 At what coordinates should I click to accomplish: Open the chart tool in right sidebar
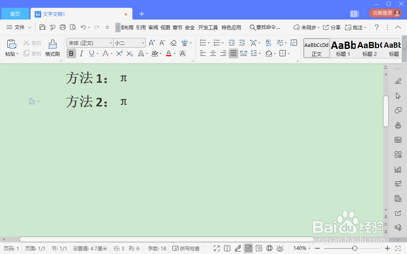[398, 169]
